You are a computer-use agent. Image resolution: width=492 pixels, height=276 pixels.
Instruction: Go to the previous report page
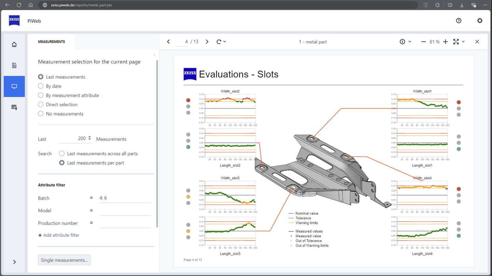(168, 41)
